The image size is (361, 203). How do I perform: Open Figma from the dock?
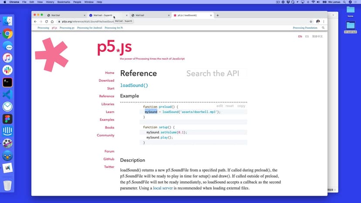[x=7, y=119]
